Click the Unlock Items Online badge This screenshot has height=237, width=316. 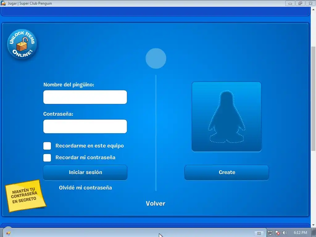(x=22, y=44)
